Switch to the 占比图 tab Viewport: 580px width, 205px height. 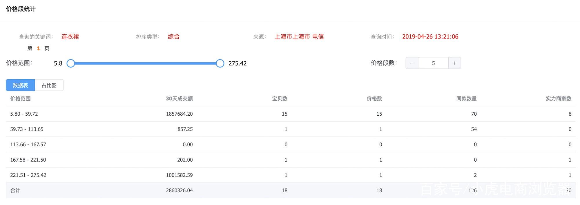(x=49, y=85)
